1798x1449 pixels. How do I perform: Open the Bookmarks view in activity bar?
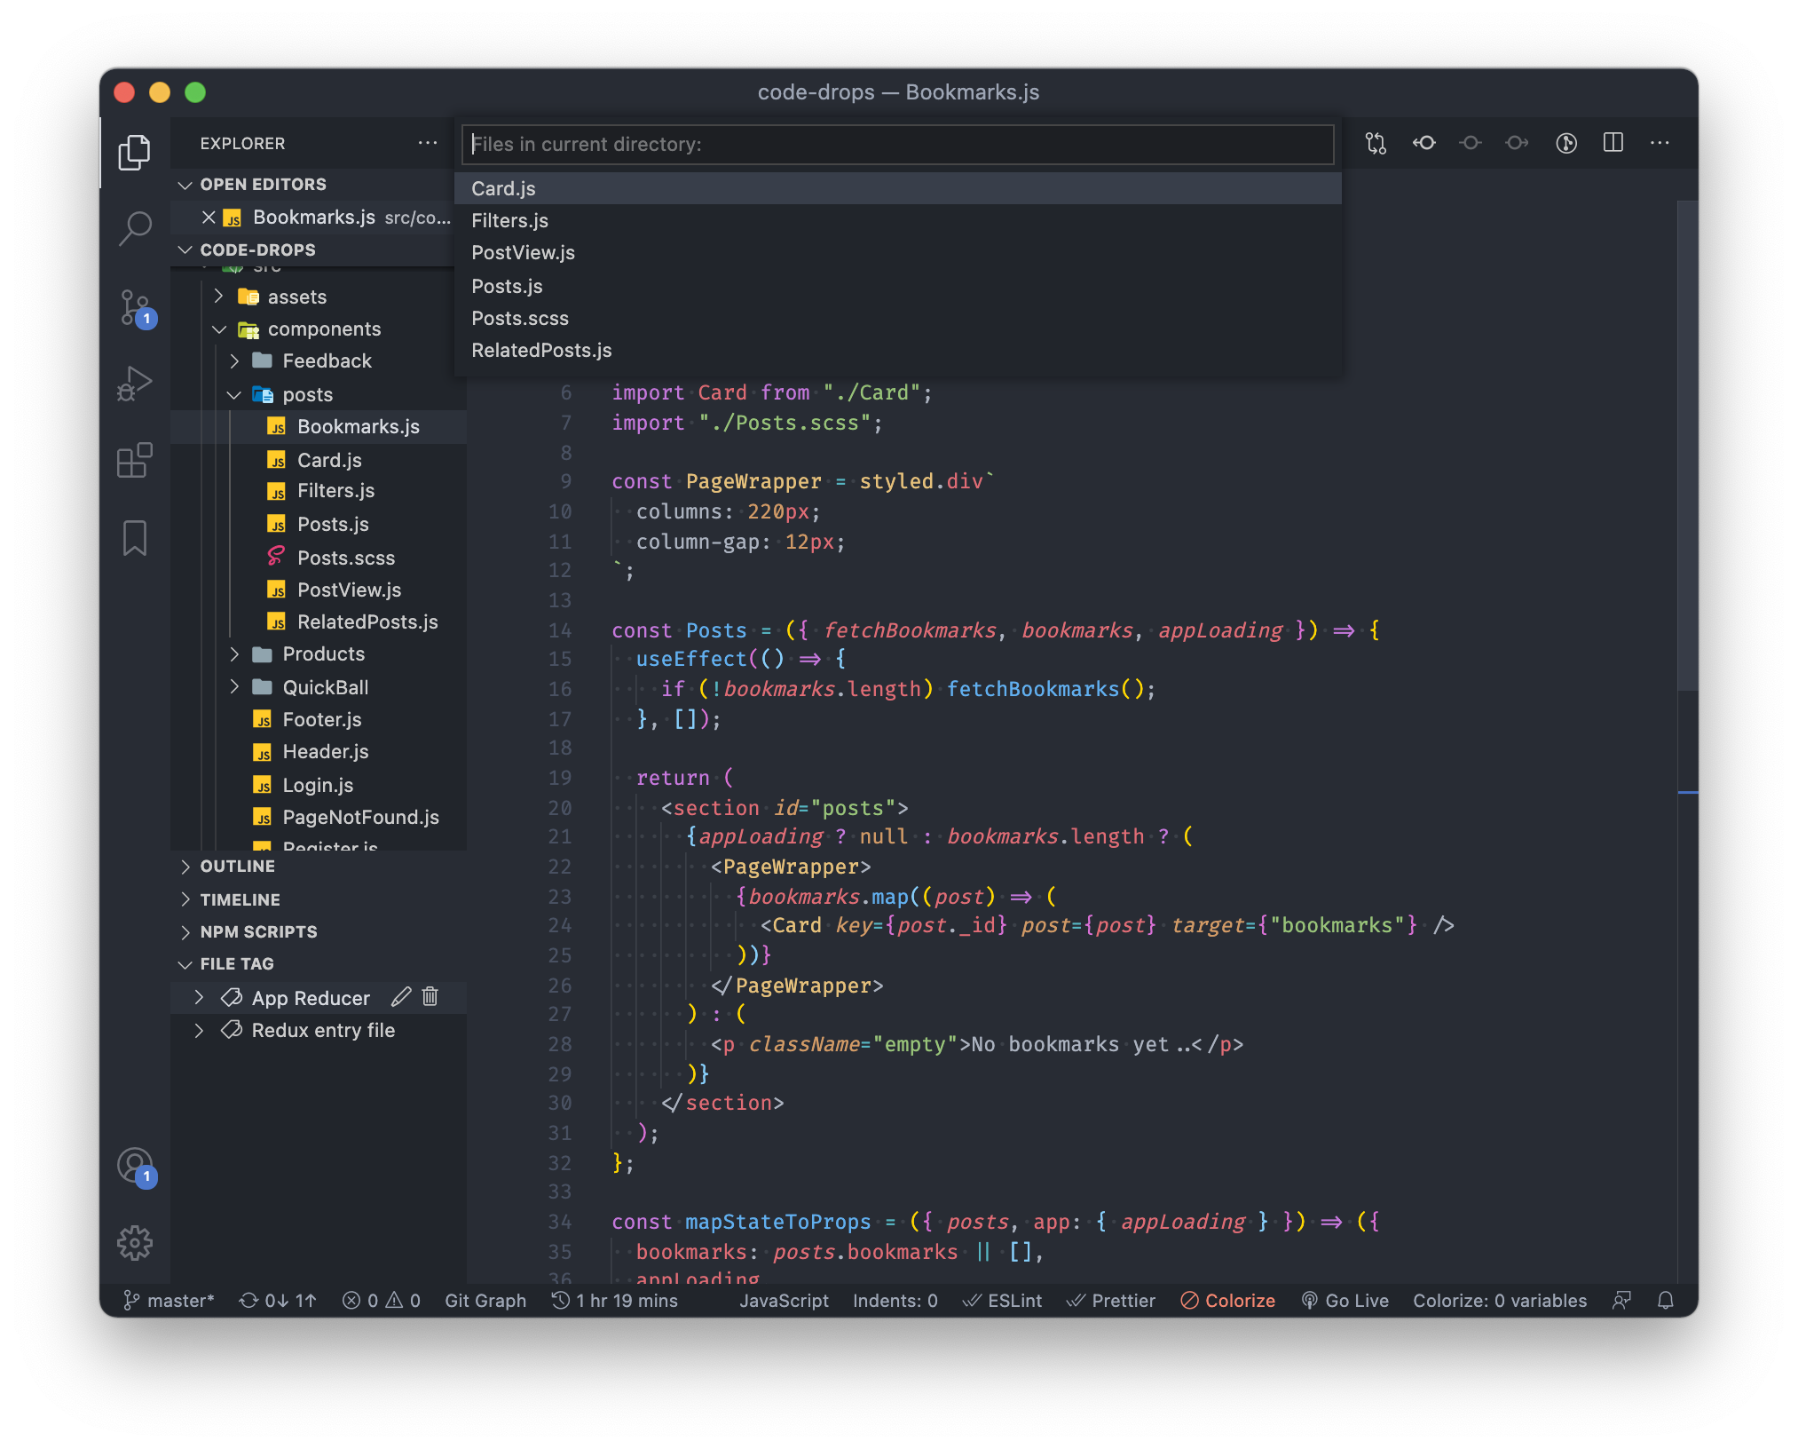click(135, 538)
